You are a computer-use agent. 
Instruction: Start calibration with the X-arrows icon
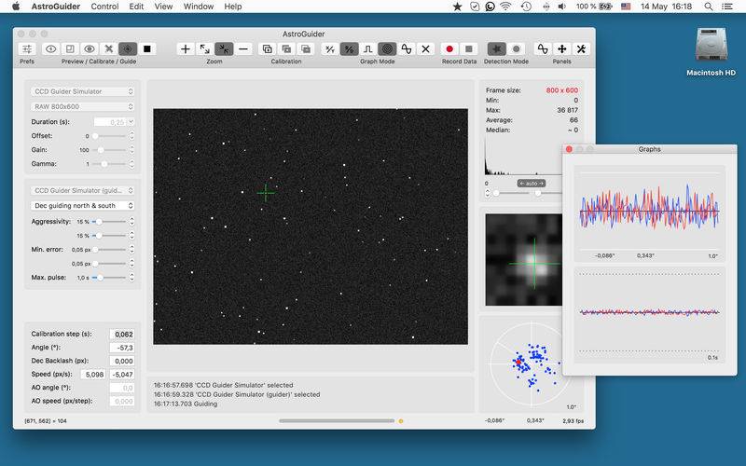108,49
